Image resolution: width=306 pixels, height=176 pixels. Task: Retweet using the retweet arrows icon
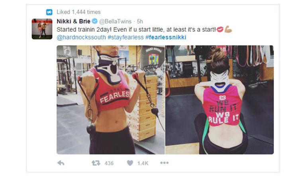96,163
